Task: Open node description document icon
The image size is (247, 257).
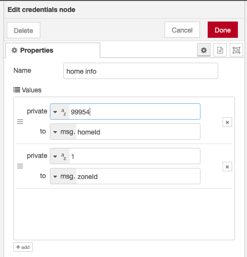Action: pyautogui.click(x=220, y=50)
